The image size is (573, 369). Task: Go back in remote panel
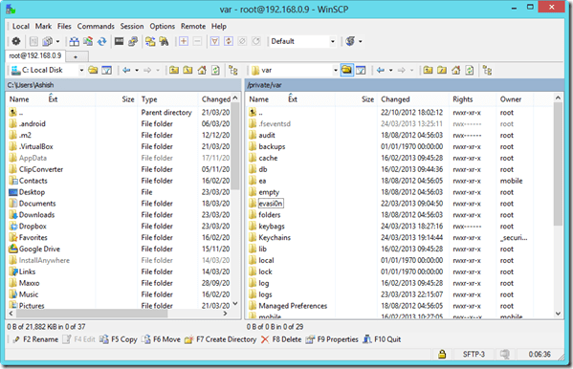pos(381,70)
